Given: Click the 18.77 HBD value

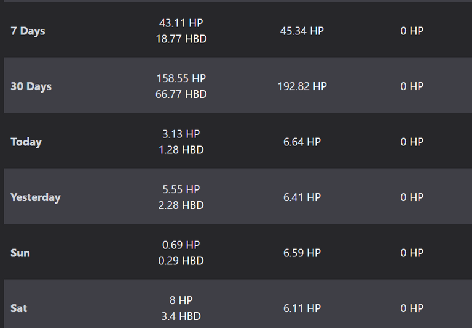Looking at the screenshot, I should [x=181, y=39].
